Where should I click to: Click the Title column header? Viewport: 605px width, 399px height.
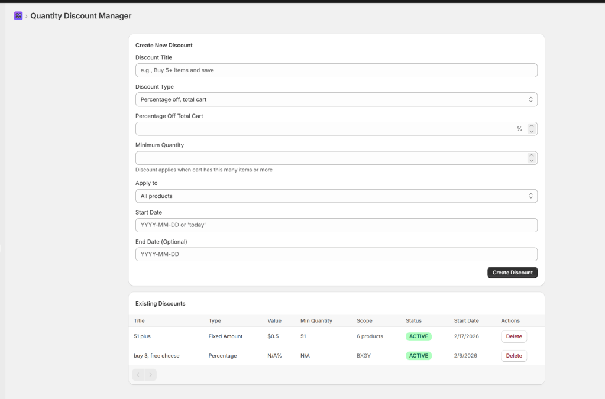(140, 320)
